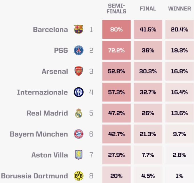Click the Arsenal club crest
The width and height of the screenshot is (194, 183).
[x=79, y=71]
